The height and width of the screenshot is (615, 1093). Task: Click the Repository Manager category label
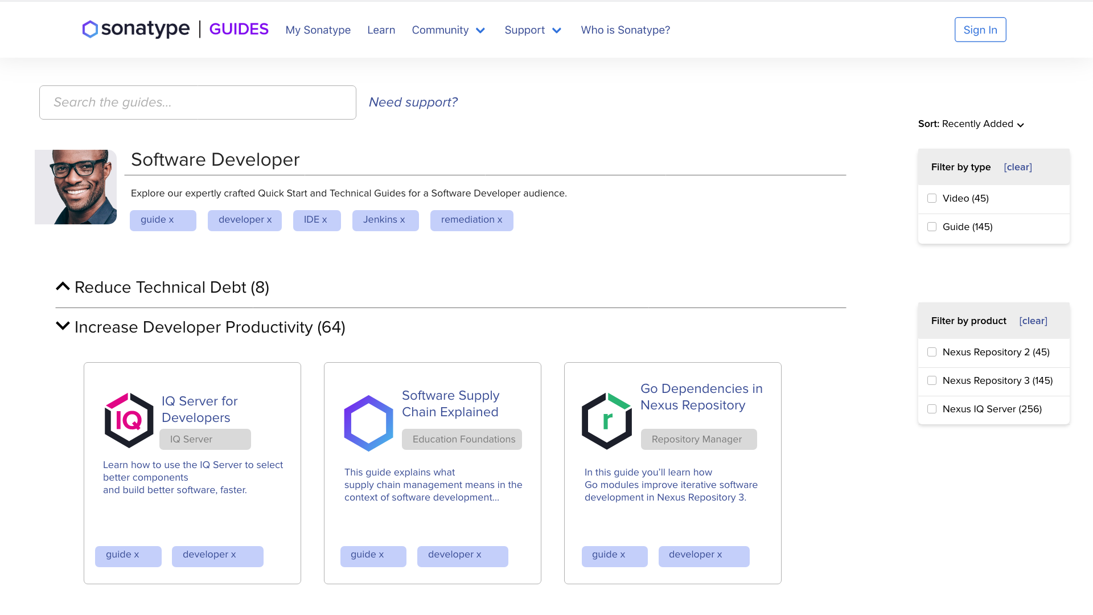699,439
